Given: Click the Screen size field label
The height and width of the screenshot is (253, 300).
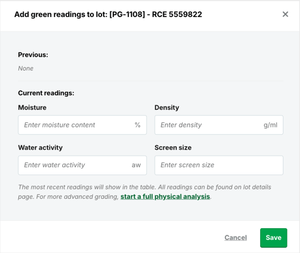Looking at the screenshot, I should (173, 148).
